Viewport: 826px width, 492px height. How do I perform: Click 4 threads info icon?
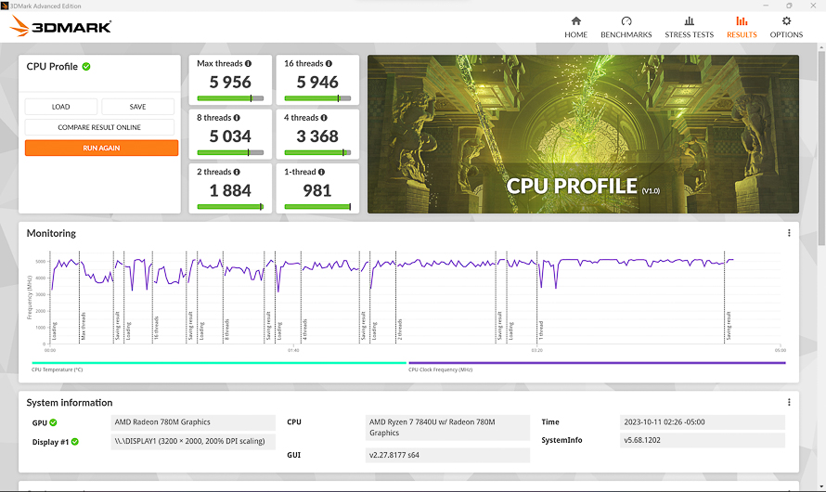tap(324, 118)
